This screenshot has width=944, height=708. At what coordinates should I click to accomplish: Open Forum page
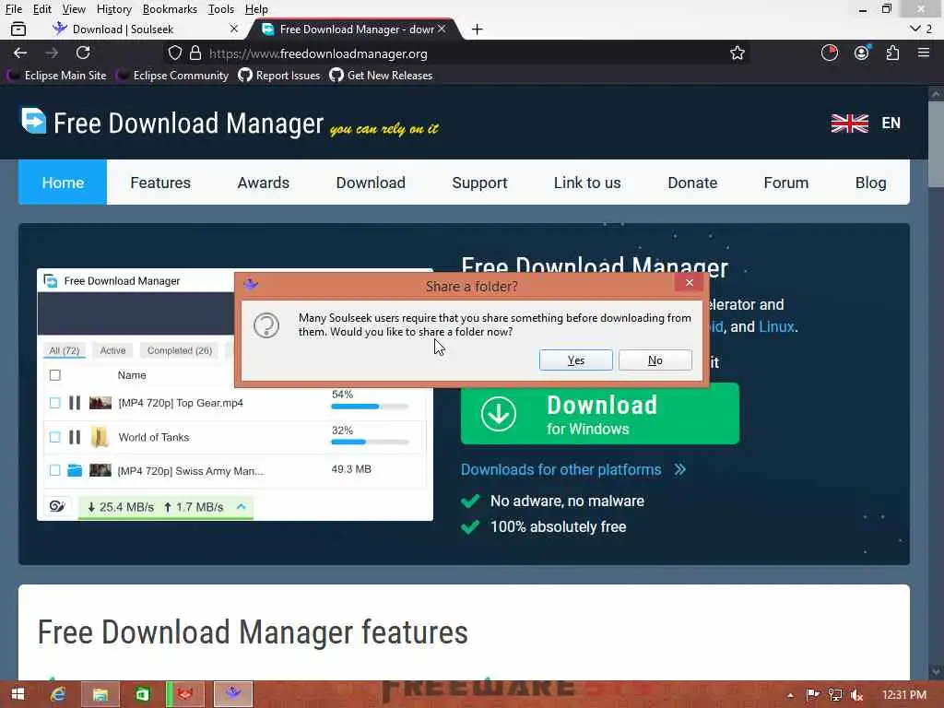pos(785,183)
